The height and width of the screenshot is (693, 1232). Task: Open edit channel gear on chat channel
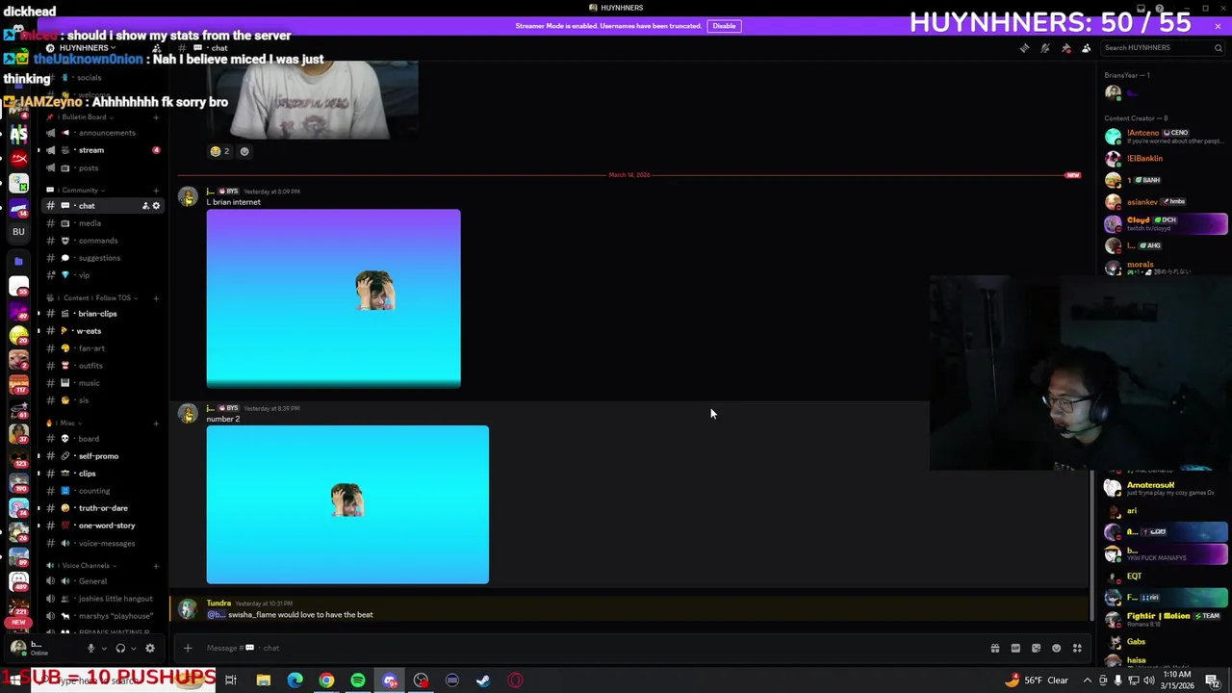coord(156,206)
